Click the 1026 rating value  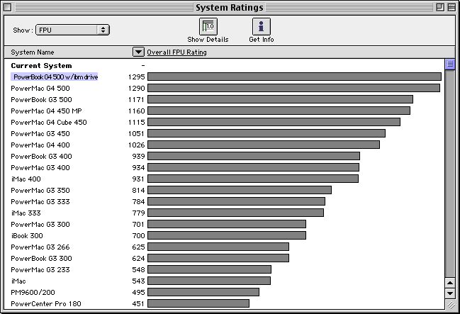[x=136, y=145]
